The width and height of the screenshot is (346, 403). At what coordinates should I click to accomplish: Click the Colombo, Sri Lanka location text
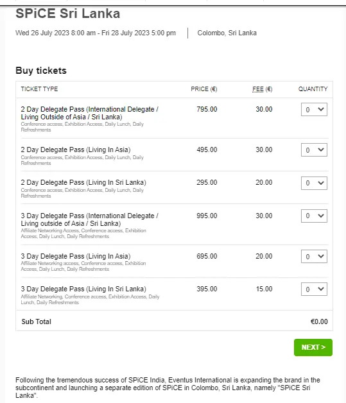pyautogui.click(x=227, y=33)
